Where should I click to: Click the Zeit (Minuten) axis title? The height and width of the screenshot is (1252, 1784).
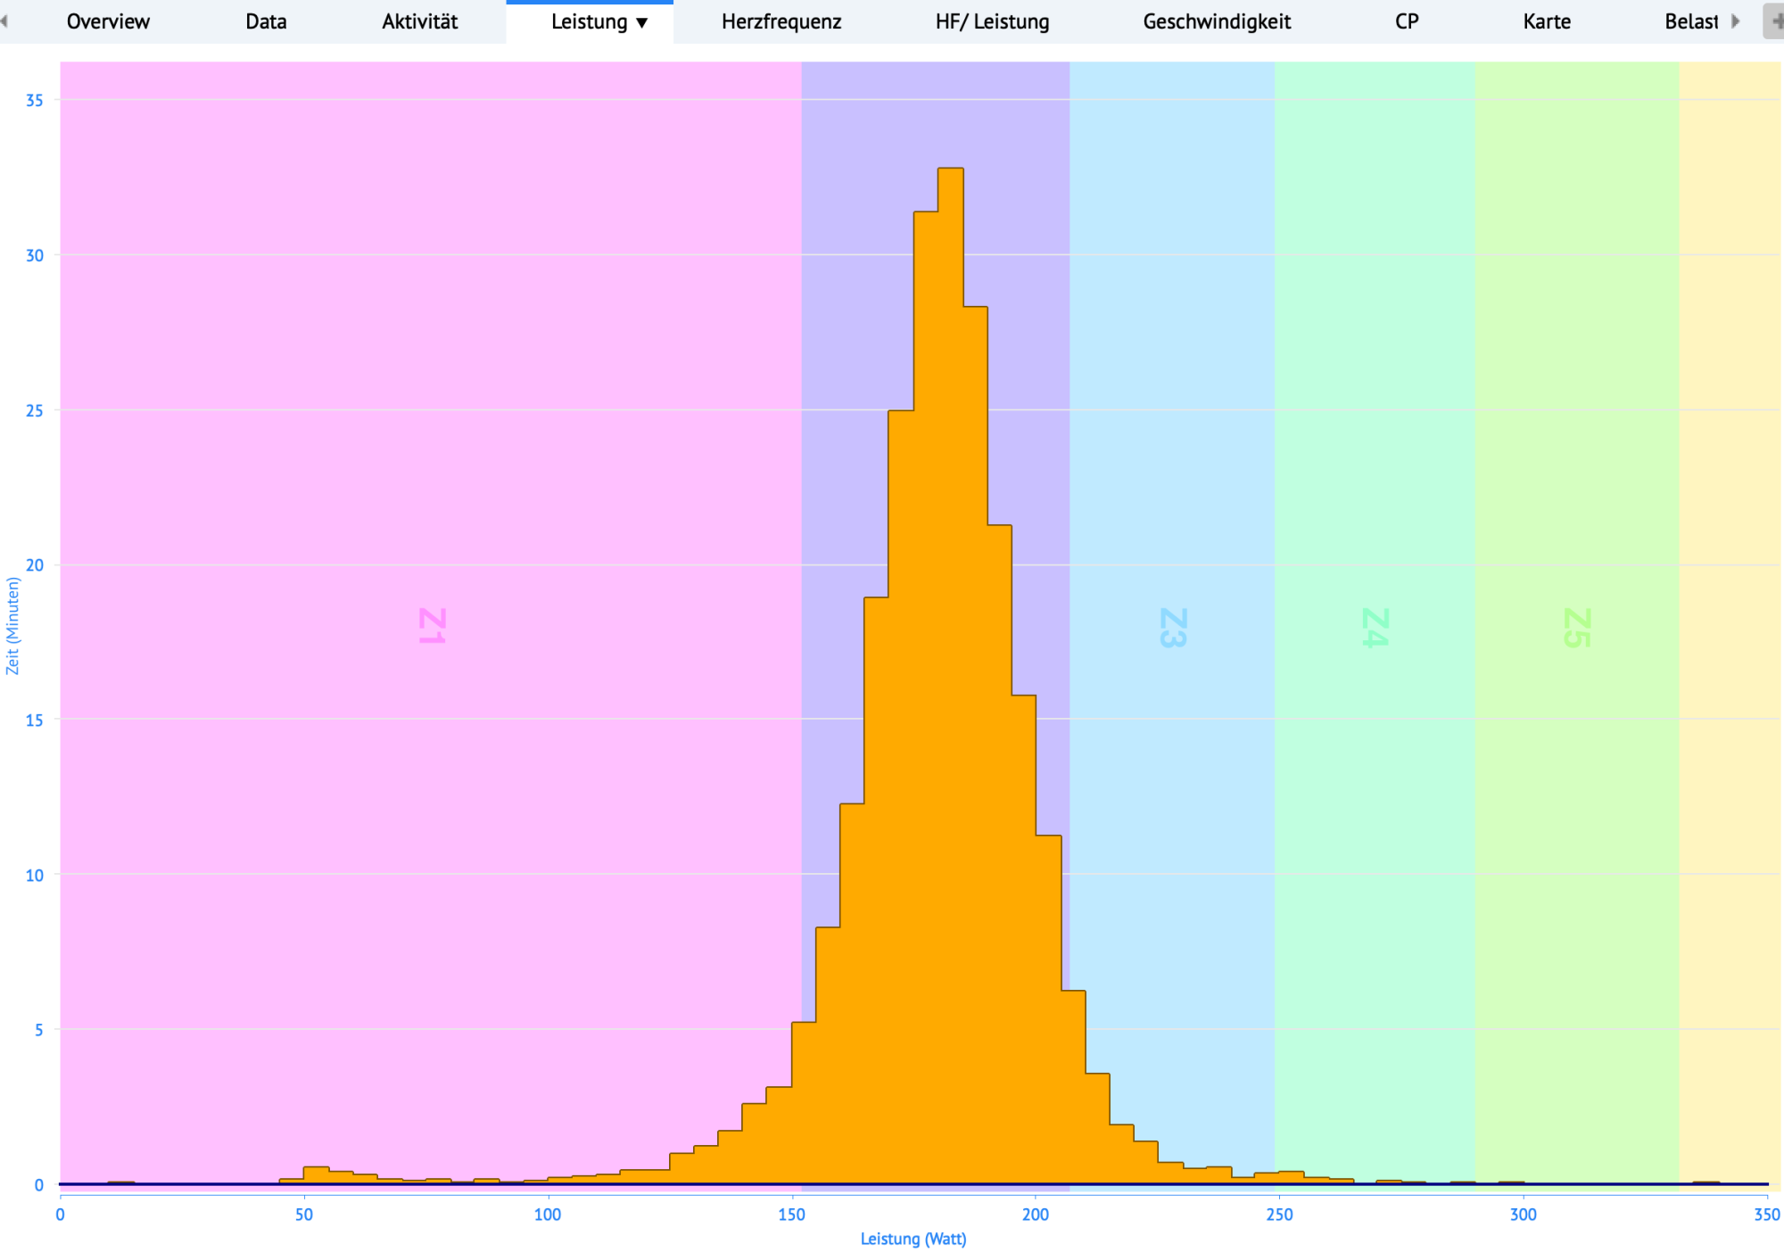12,625
